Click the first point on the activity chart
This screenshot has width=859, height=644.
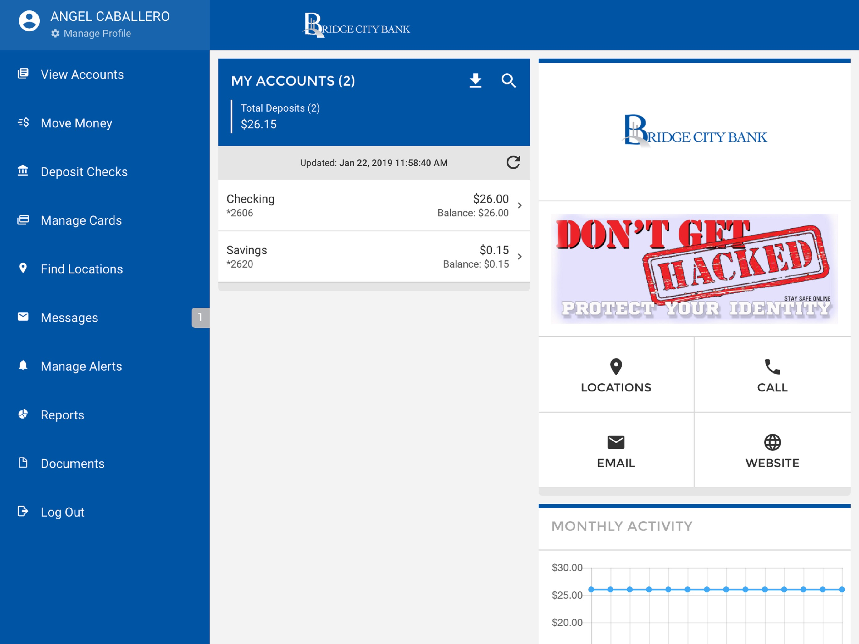click(591, 589)
